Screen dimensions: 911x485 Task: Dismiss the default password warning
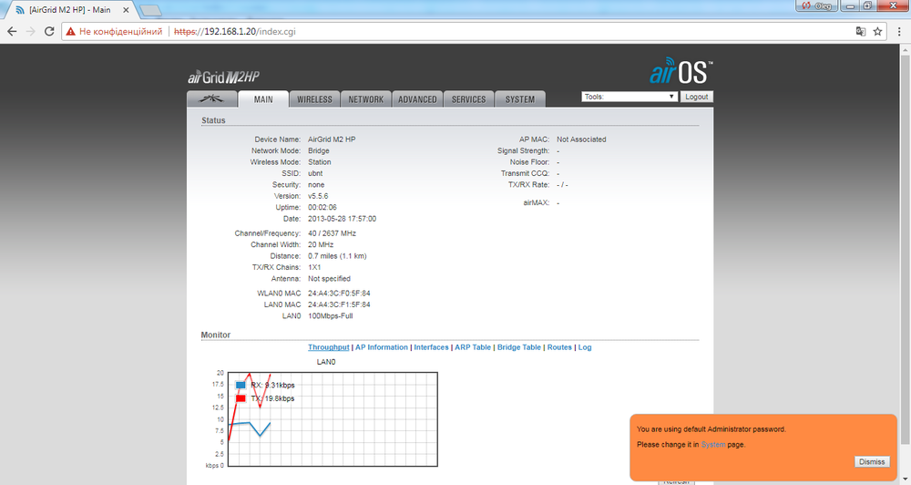click(871, 461)
